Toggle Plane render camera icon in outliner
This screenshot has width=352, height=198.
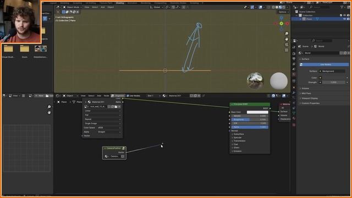(x=348, y=19)
